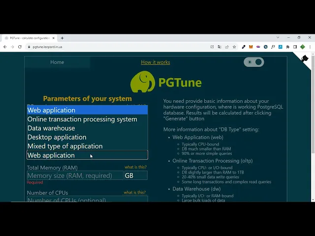Click the red 'Required' validation text

[35, 182]
